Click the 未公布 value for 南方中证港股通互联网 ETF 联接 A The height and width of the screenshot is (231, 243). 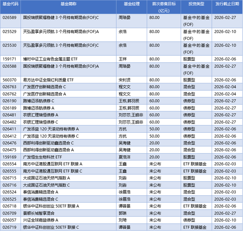(155, 164)
